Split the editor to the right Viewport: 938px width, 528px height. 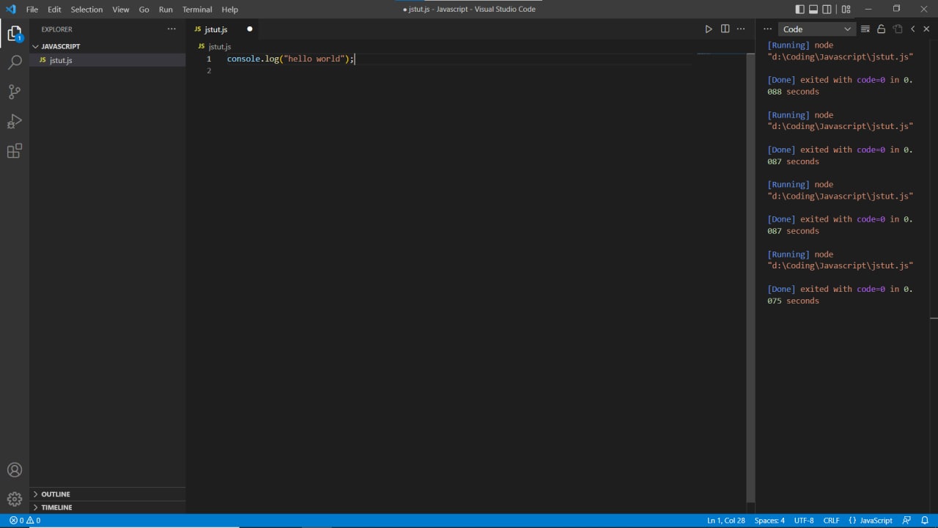(725, 29)
